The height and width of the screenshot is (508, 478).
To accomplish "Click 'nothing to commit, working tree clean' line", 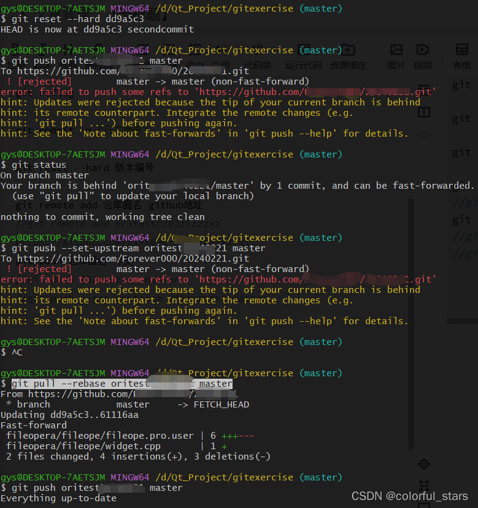I will point(102,217).
